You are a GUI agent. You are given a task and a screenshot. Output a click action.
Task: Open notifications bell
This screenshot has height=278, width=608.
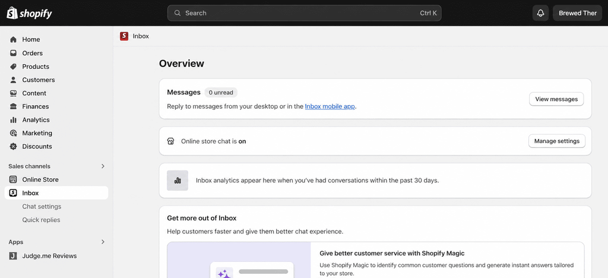[x=540, y=13]
